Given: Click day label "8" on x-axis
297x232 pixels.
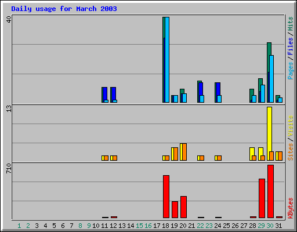Looking at the screenshot, I should [x=80, y=226].
